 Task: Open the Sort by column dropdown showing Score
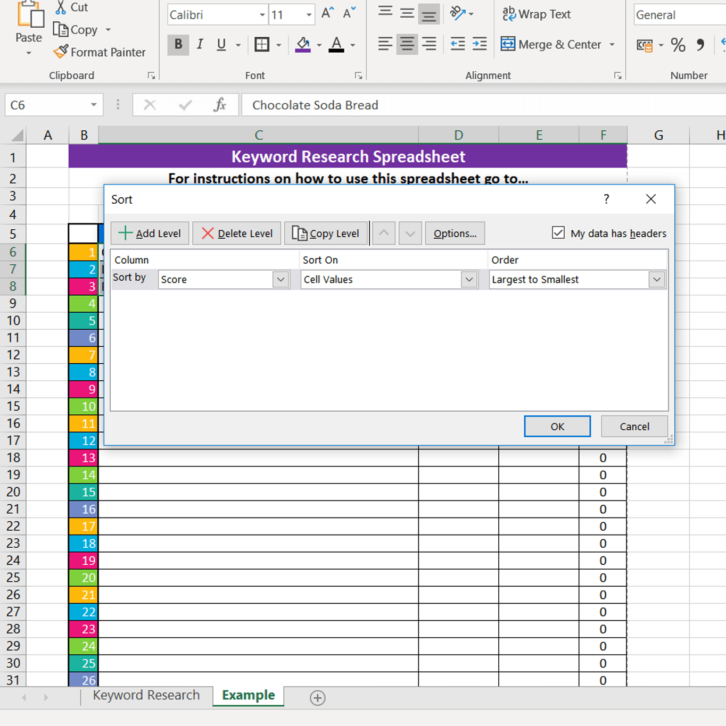click(x=280, y=279)
